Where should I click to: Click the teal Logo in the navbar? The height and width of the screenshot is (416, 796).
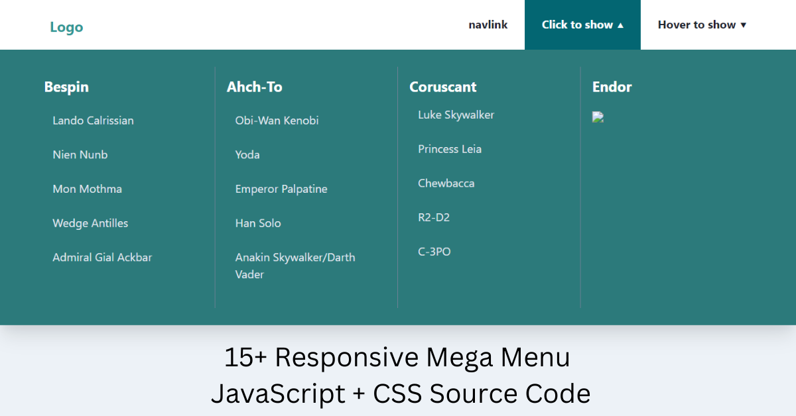(66, 26)
